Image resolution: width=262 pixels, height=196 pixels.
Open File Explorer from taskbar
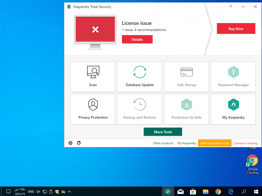click(x=205, y=191)
